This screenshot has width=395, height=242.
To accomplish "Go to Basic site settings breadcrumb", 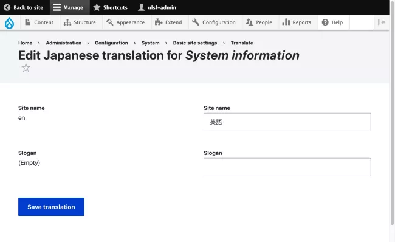I will point(195,43).
